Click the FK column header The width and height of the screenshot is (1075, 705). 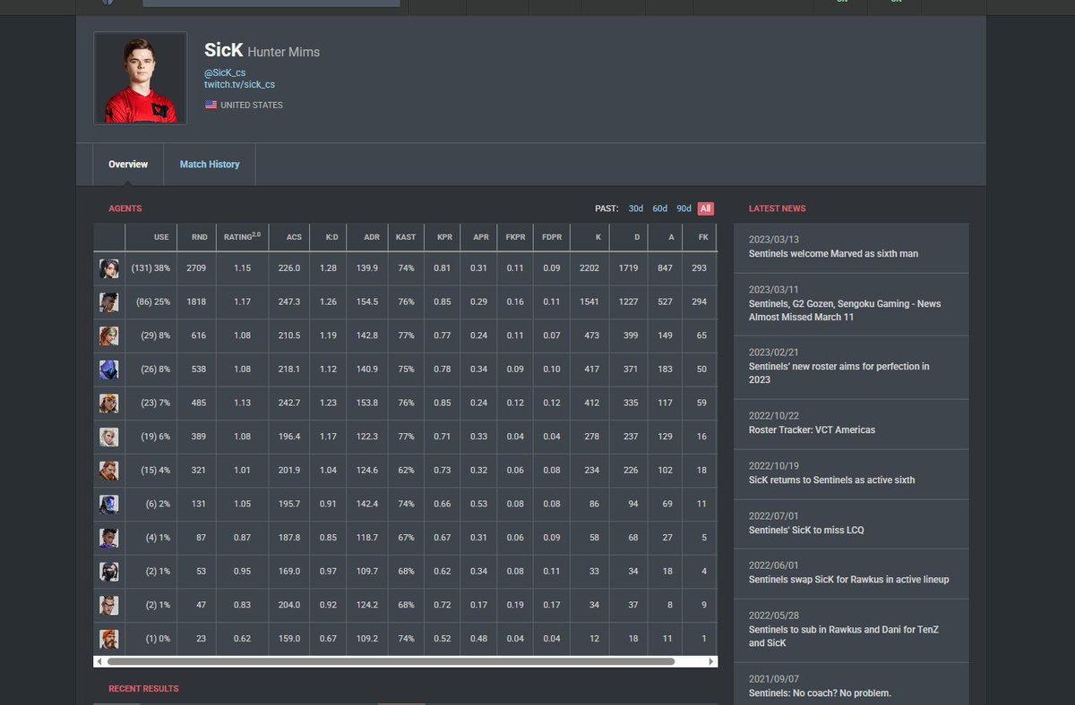tap(701, 237)
